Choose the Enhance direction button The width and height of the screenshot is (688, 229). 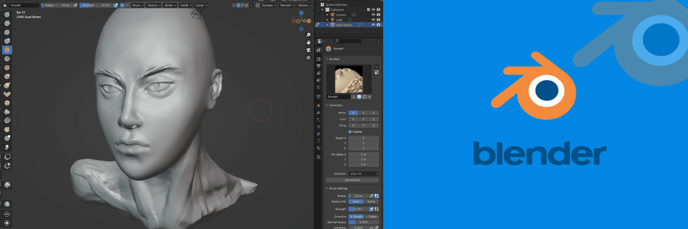coord(372,216)
